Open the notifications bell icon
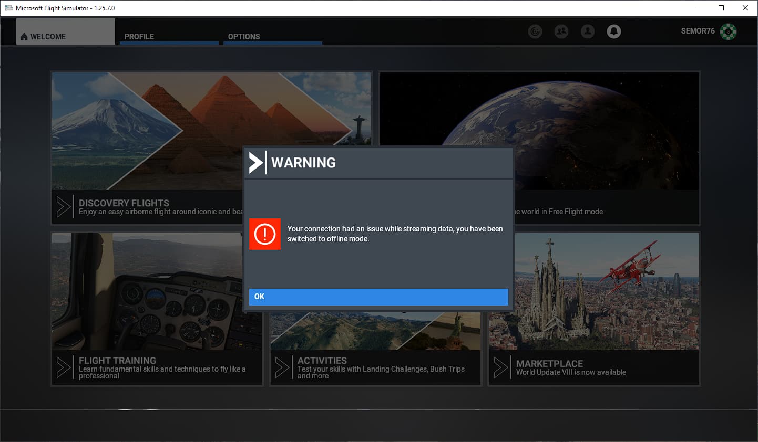Viewport: 758px width, 442px height. pos(613,31)
